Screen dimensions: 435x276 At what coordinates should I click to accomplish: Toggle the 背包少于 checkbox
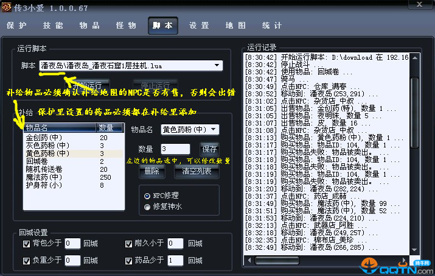click(x=26, y=244)
